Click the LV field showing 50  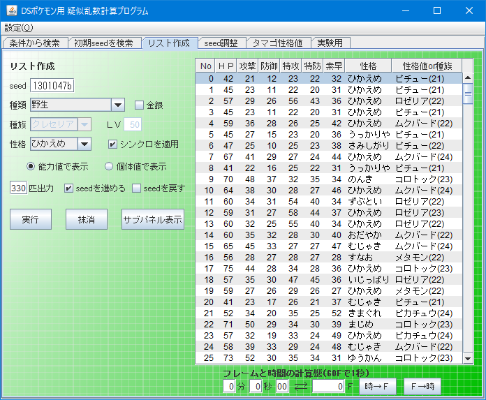coord(133,124)
